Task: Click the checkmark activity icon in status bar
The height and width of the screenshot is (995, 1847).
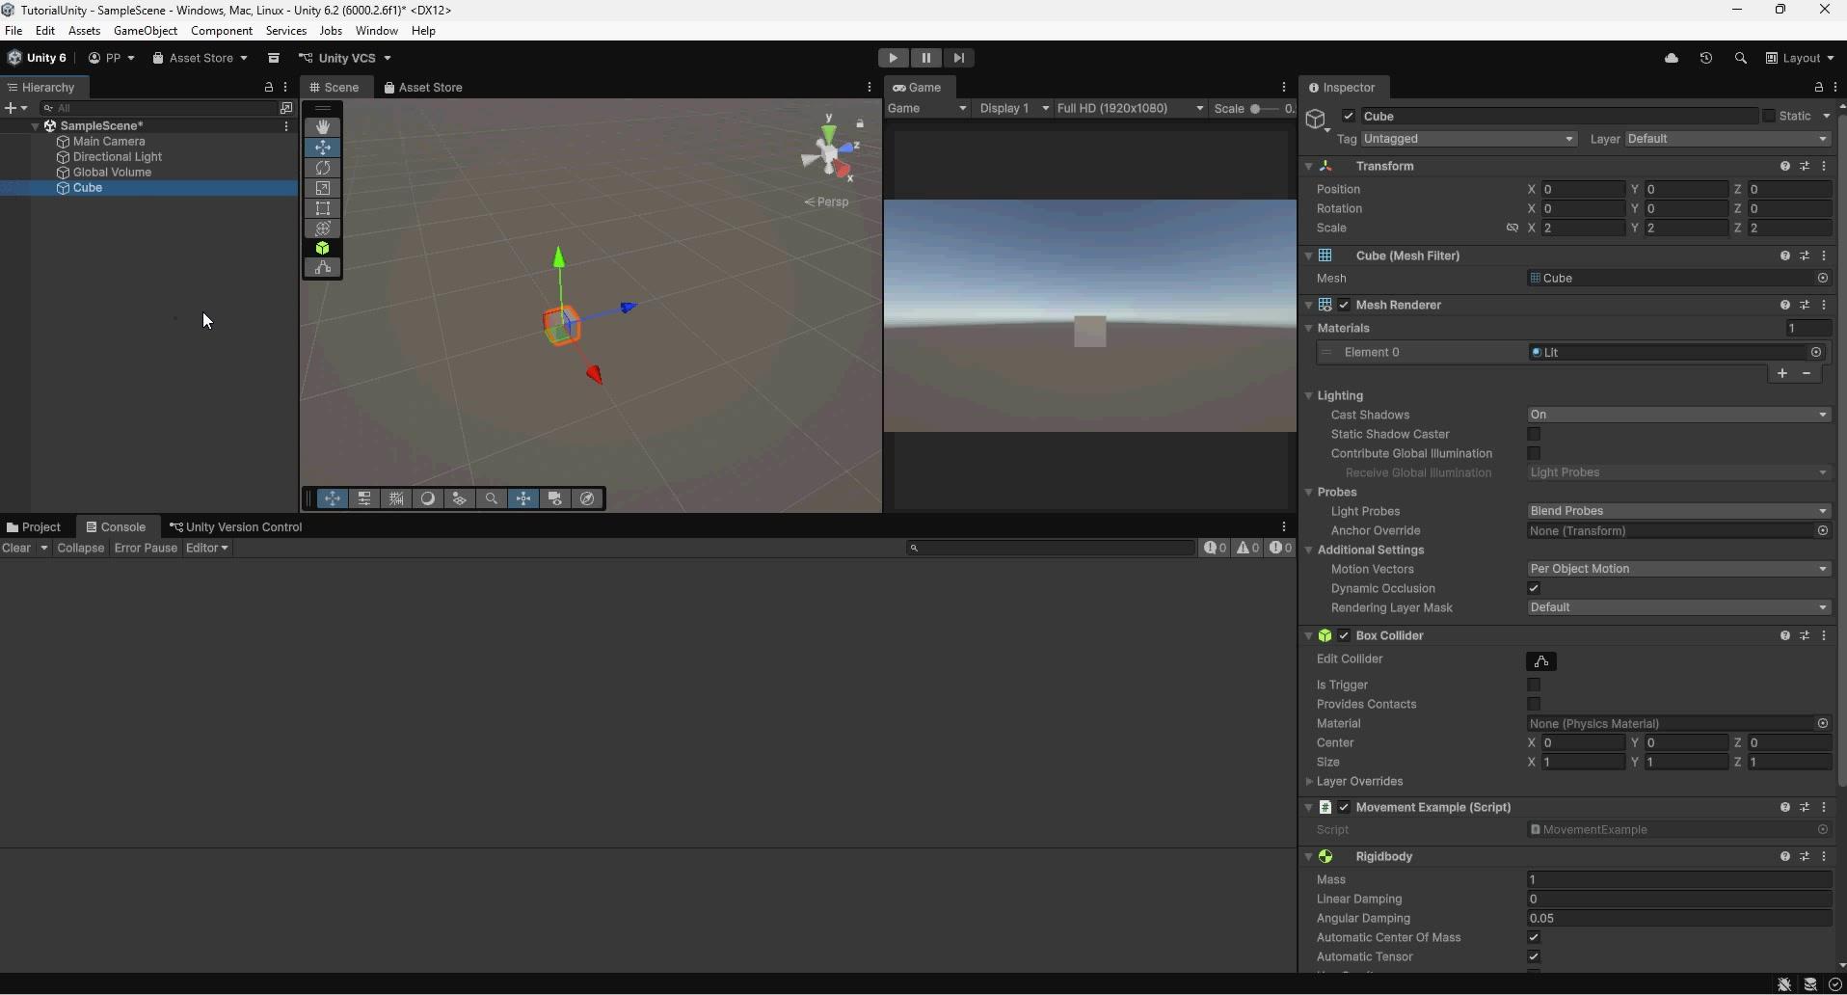Action: [x=1835, y=984]
